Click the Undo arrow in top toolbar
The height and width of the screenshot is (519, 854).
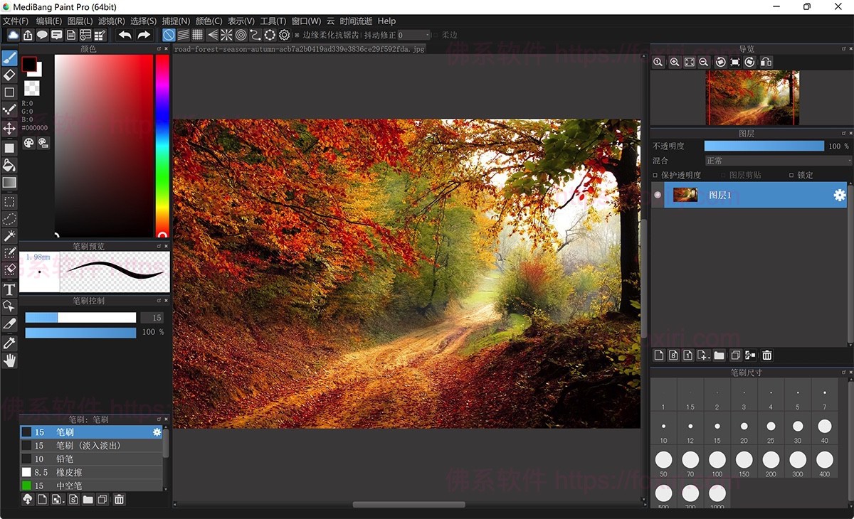pyautogui.click(x=125, y=35)
